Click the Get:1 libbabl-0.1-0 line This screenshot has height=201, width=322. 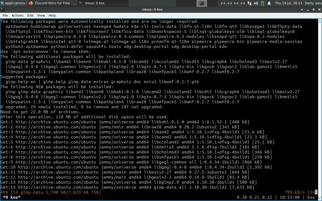(125, 122)
